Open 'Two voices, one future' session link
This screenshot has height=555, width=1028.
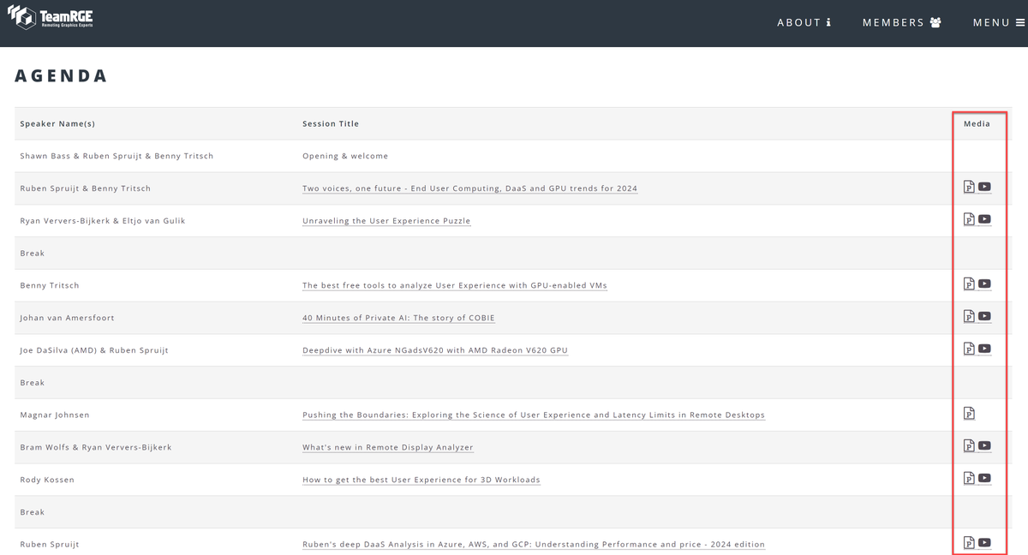(x=469, y=188)
